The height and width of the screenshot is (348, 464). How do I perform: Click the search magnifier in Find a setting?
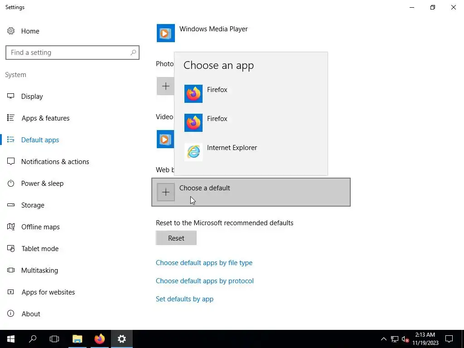tap(133, 53)
